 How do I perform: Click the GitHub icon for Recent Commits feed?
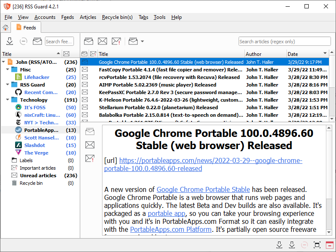coord(18,92)
